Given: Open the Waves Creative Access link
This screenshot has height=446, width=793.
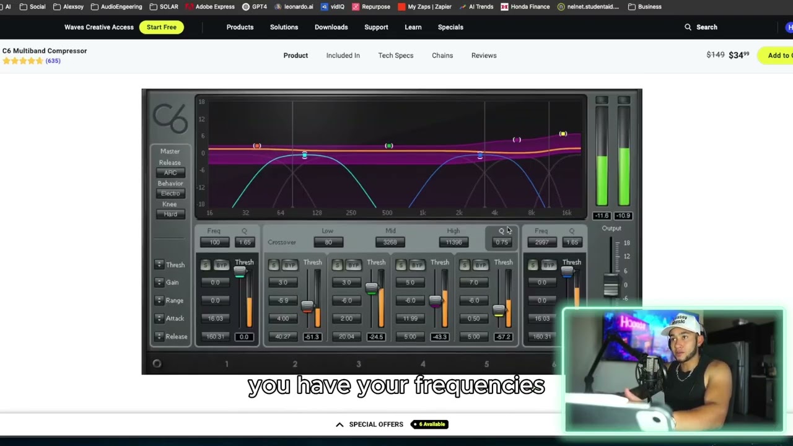Looking at the screenshot, I should 99,27.
